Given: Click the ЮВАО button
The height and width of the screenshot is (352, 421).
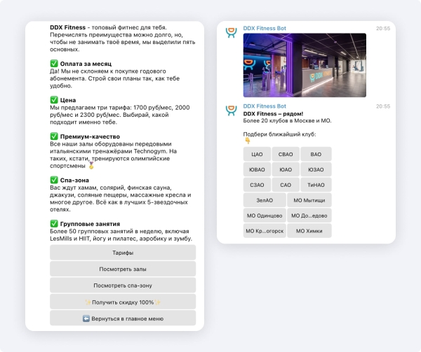Looking at the screenshot, I should click(x=257, y=169).
